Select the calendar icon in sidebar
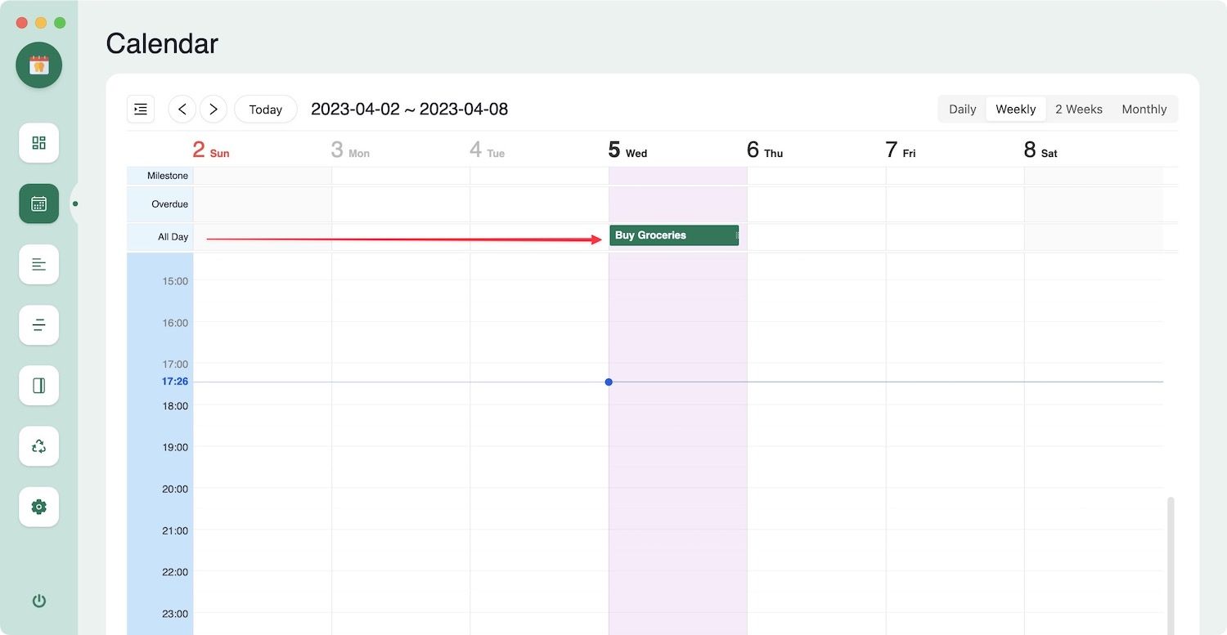This screenshot has width=1227, height=635. click(x=38, y=203)
